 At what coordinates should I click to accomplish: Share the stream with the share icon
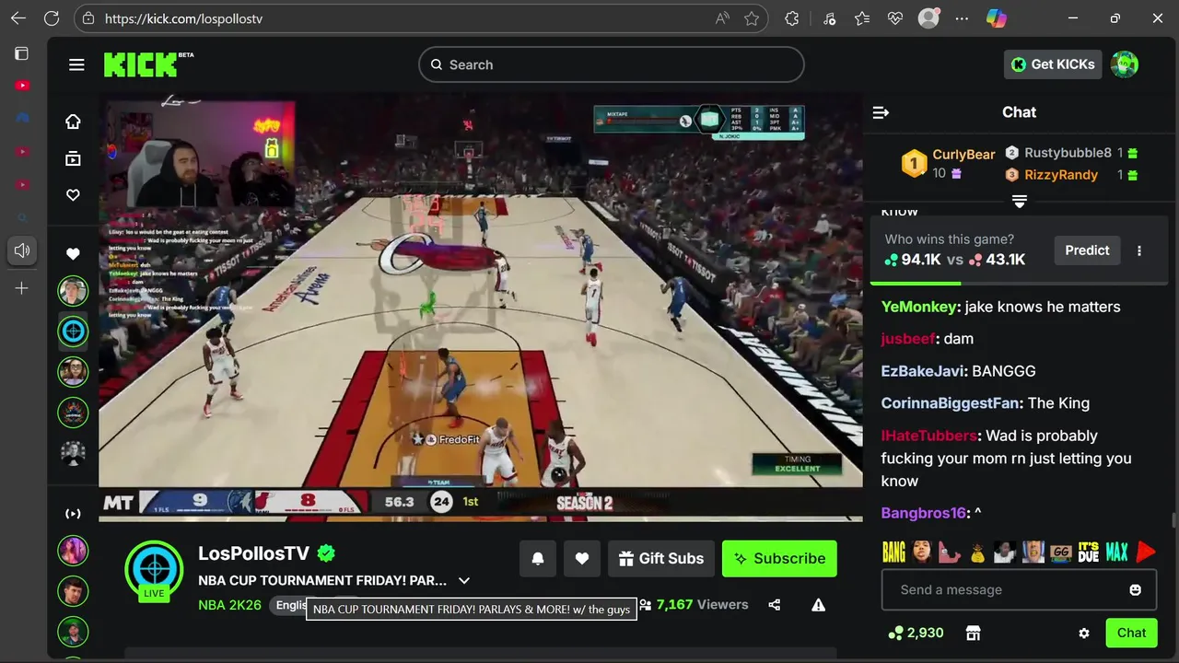775,605
